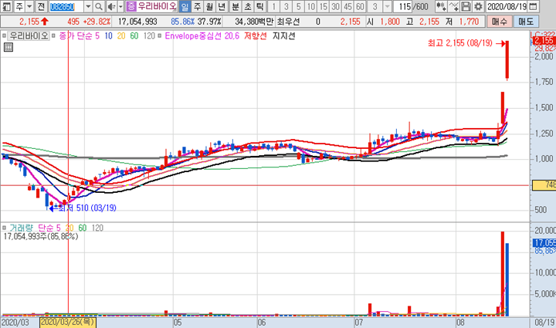Image resolution: width=556 pixels, height=328 pixels.
Task: Click the 주 selector box at top-left
Action: [x=19, y=6]
